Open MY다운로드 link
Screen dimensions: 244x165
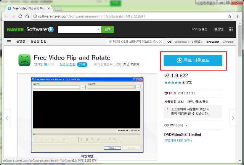[x=199, y=29]
